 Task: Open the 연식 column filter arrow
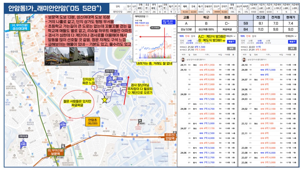tap(130, 8)
